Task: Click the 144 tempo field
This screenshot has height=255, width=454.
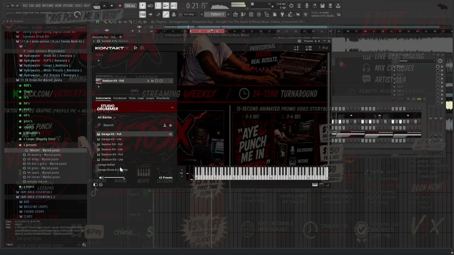Action: click(x=130, y=6)
